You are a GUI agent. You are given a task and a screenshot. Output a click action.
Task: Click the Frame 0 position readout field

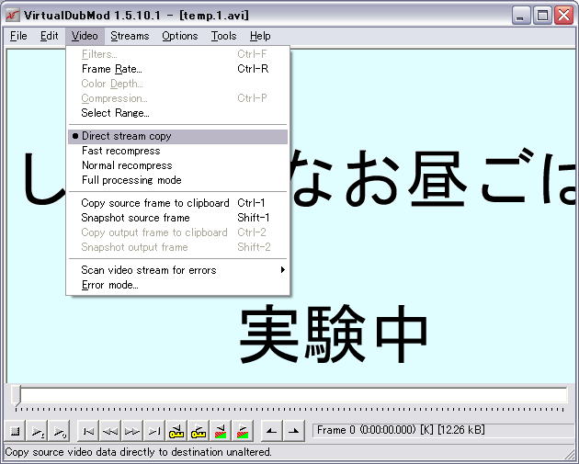tap(443, 430)
